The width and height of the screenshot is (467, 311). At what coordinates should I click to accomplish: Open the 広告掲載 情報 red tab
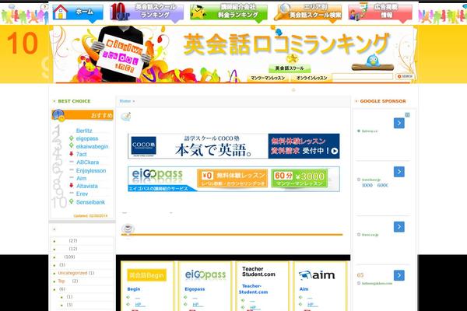click(x=381, y=12)
